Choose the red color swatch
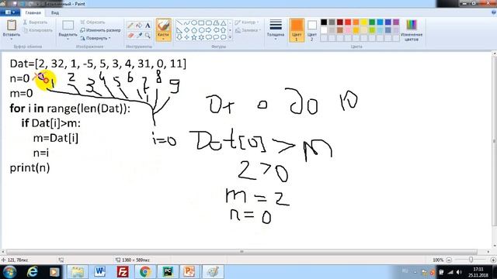 click(x=348, y=22)
